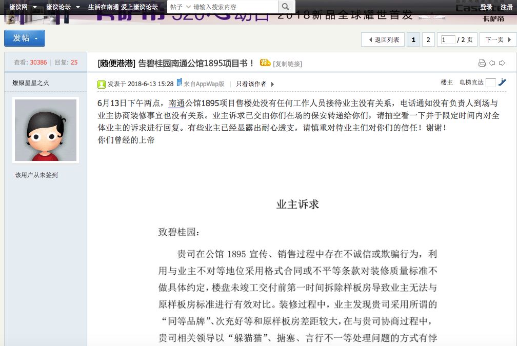Click the 电梯直达 label

click(471, 83)
